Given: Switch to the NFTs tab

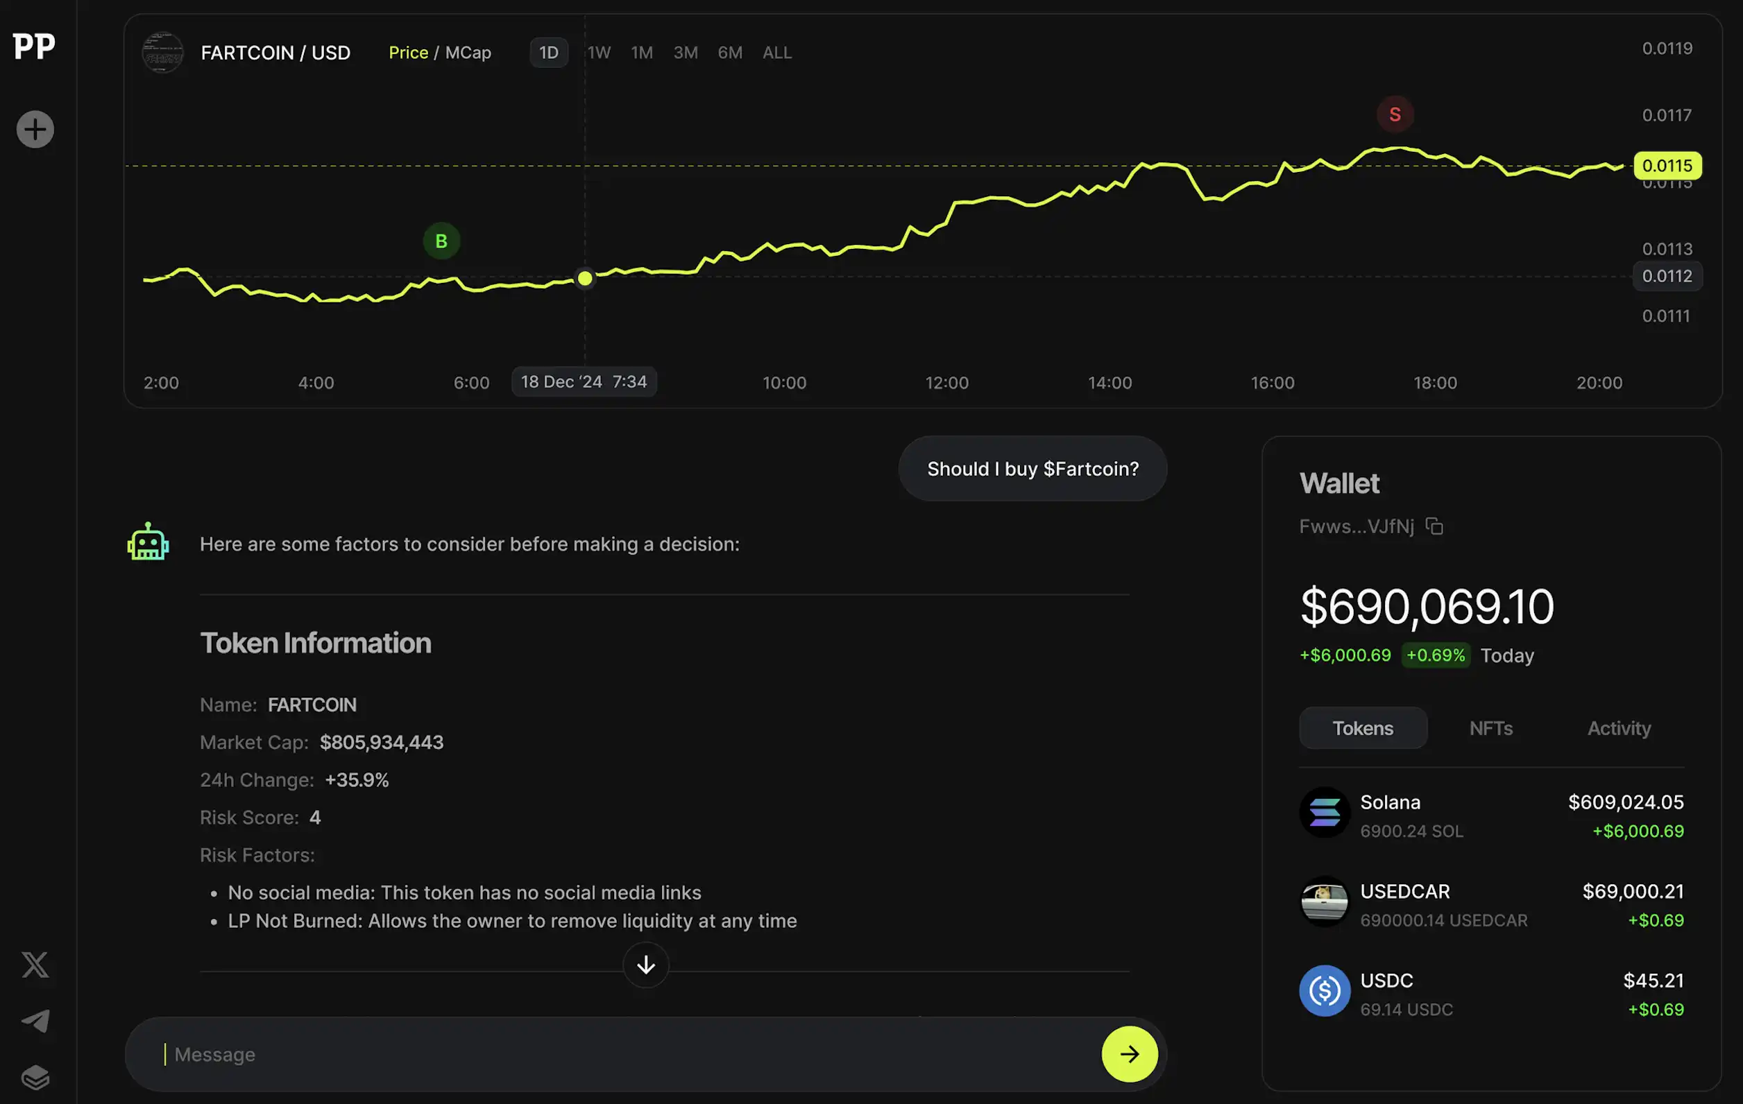Looking at the screenshot, I should pyautogui.click(x=1490, y=728).
